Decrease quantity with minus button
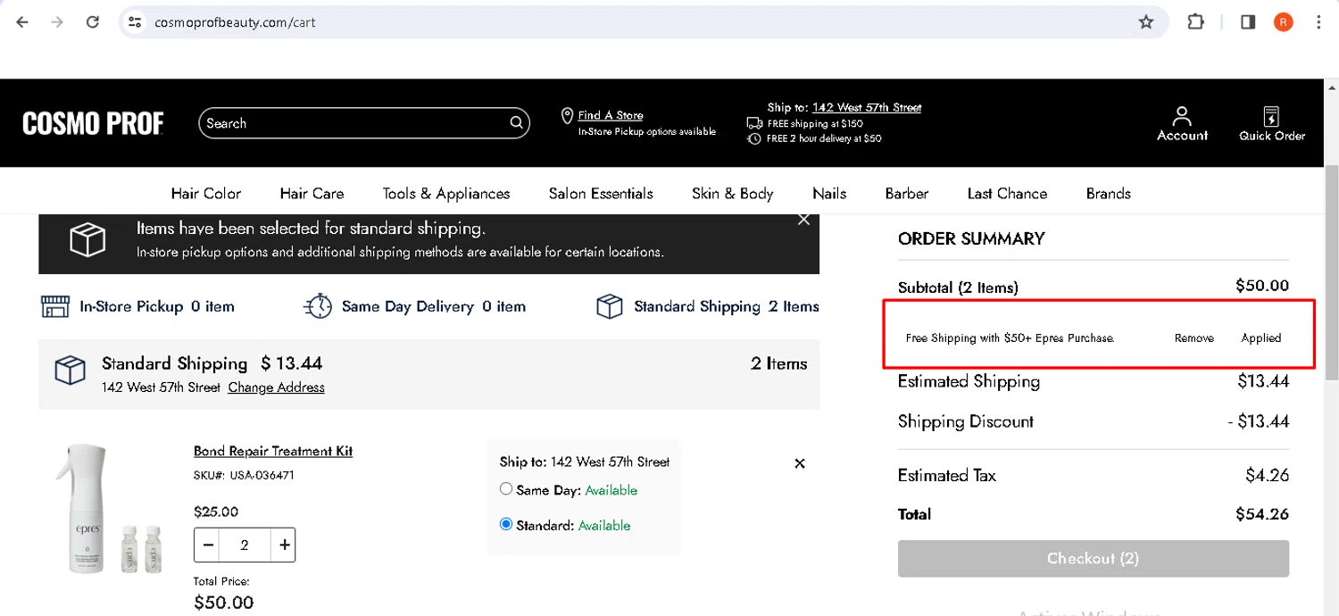The image size is (1339, 616). pos(209,545)
